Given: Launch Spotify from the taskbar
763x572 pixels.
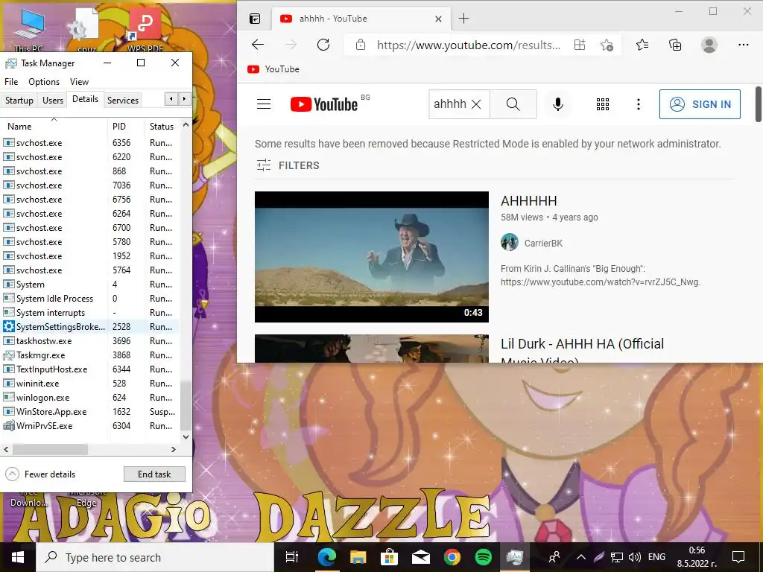Looking at the screenshot, I should [483, 557].
